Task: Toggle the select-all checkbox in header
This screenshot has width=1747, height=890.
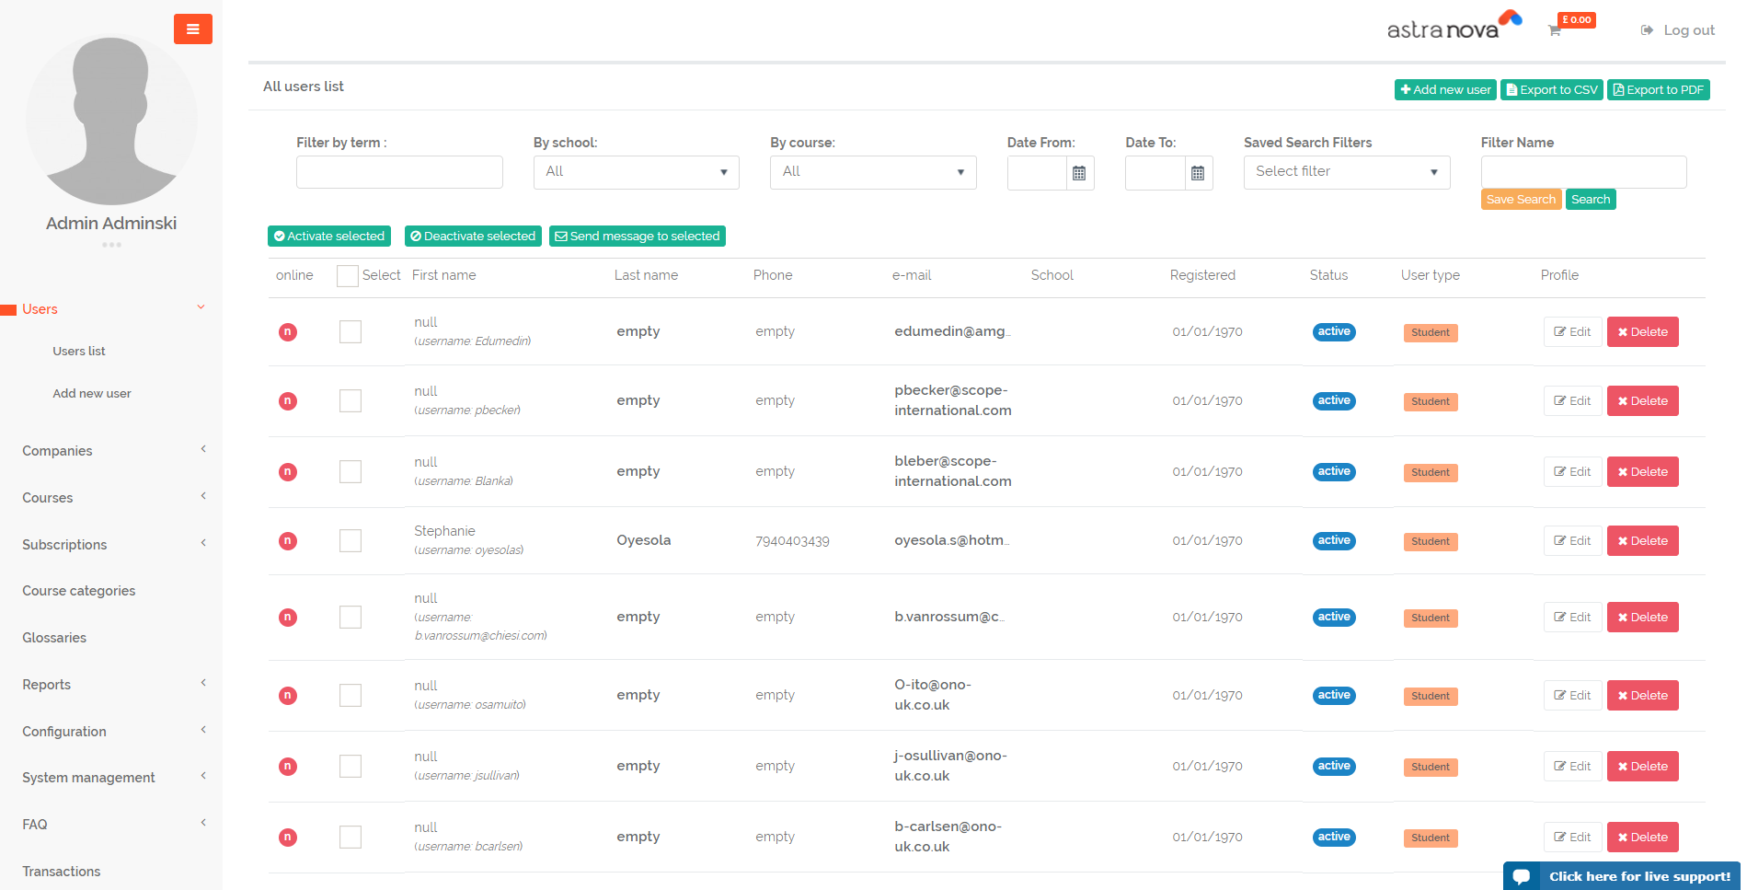Action: (x=348, y=276)
